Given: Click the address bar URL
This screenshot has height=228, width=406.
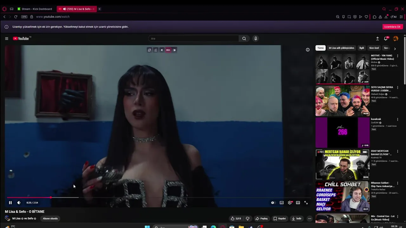Looking at the screenshot, I should [53, 17].
